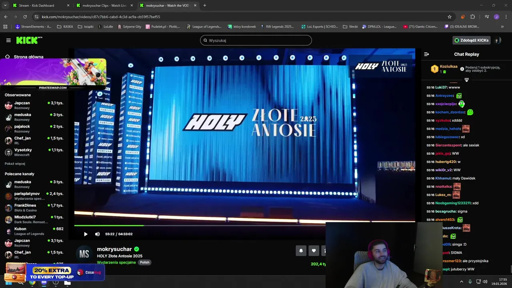Open the taskbar volume speaker icon

pyautogui.click(x=485, y=282)
